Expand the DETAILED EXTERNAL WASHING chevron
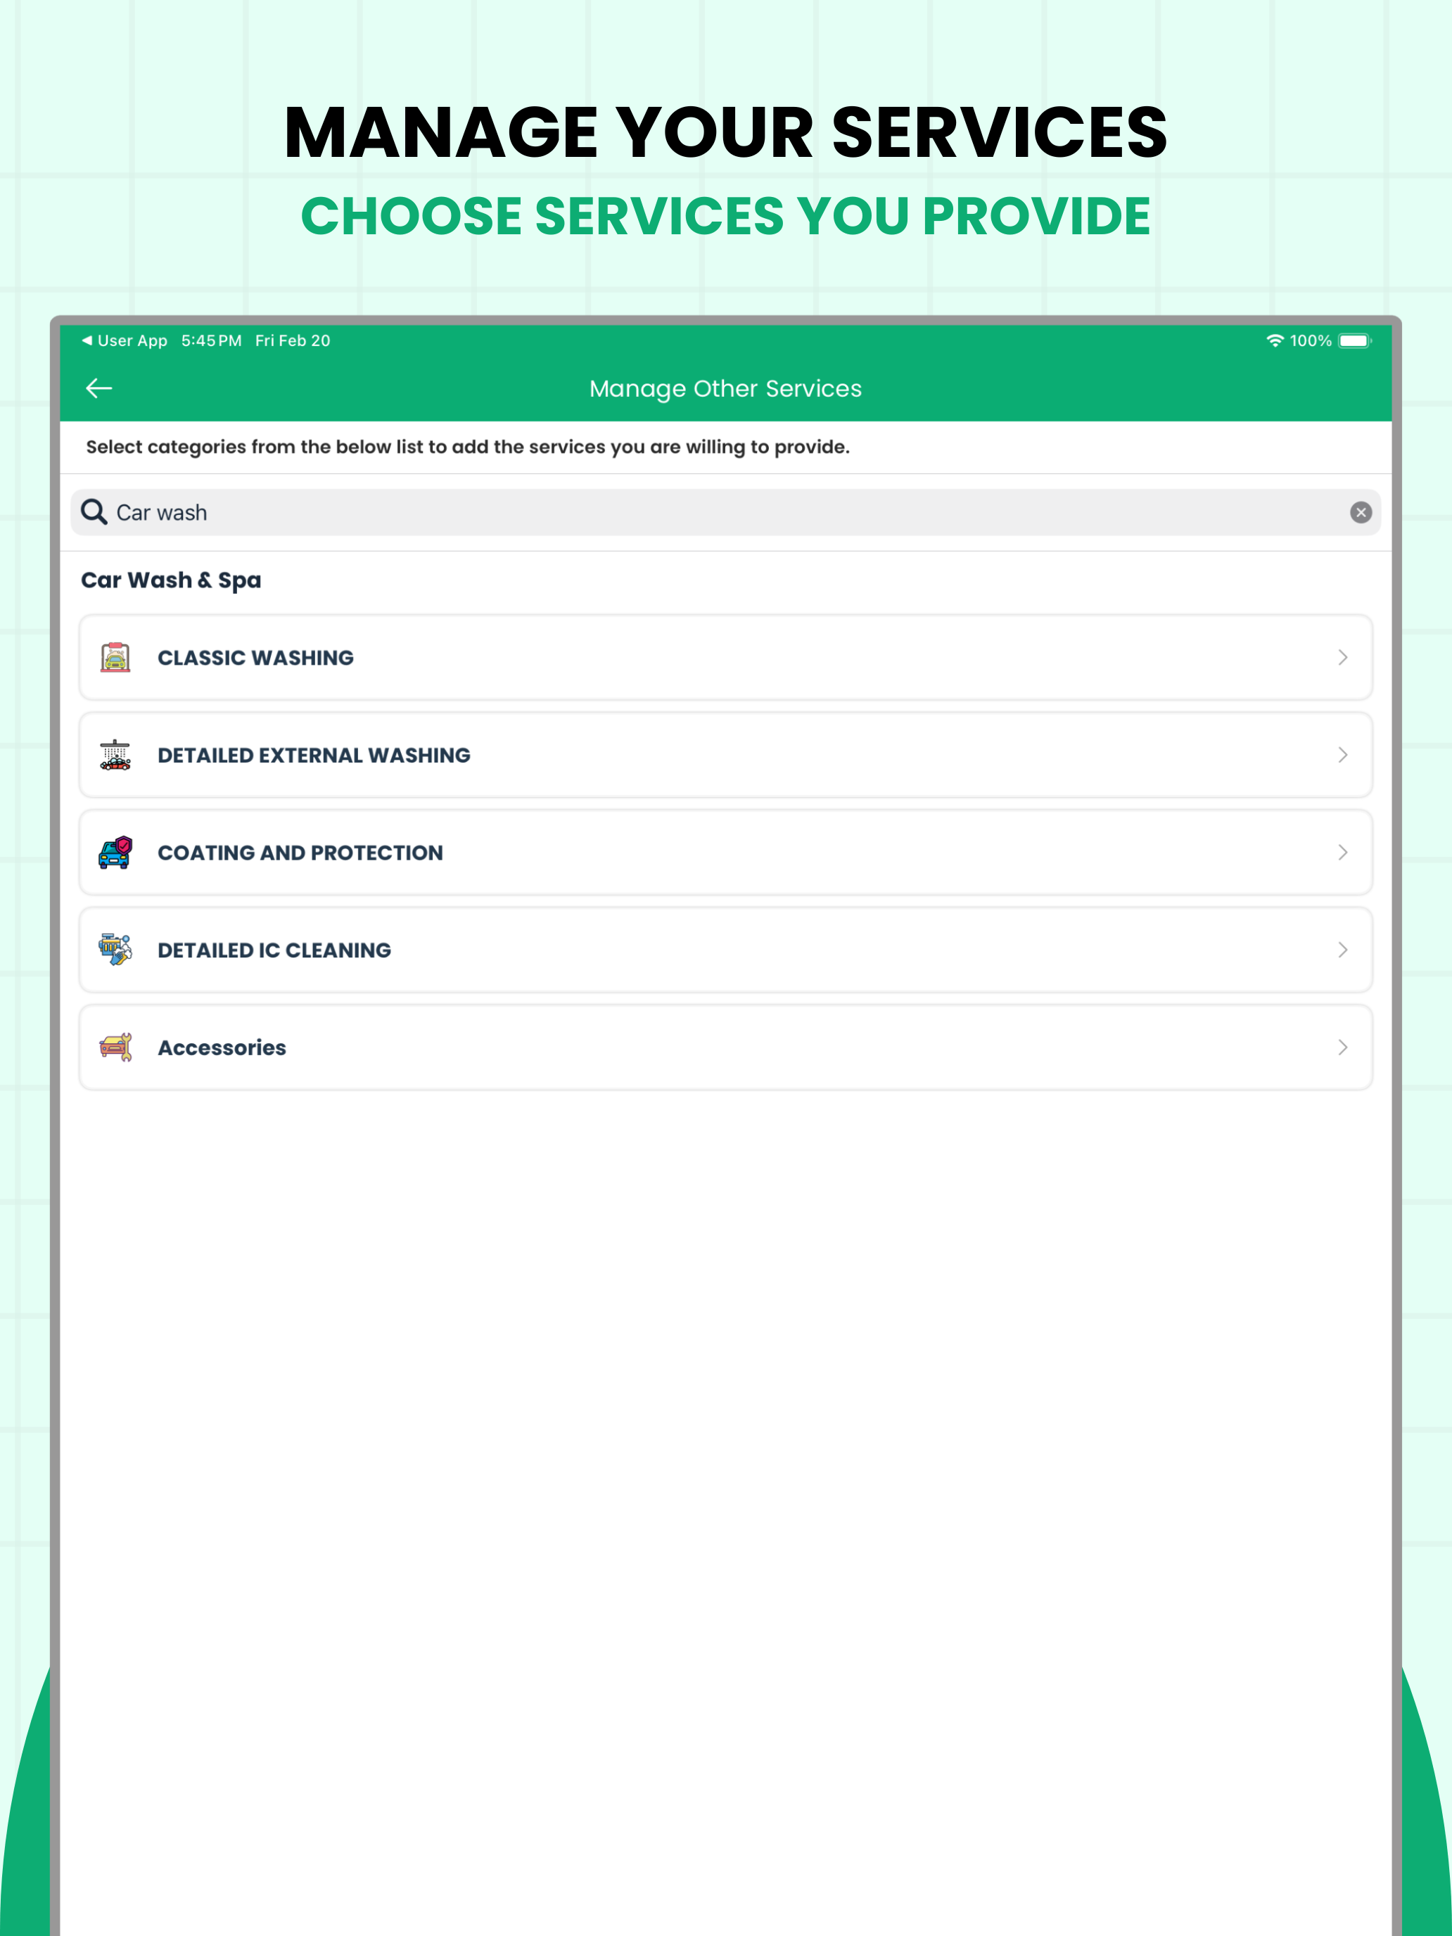The height and width of the screenshot is (1936, 1452). tap(1342, 754)
